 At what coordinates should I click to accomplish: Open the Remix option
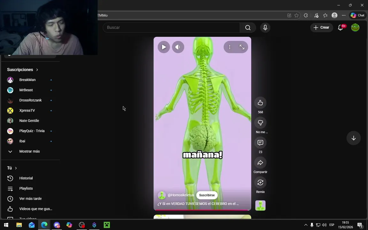click(260, 183)
